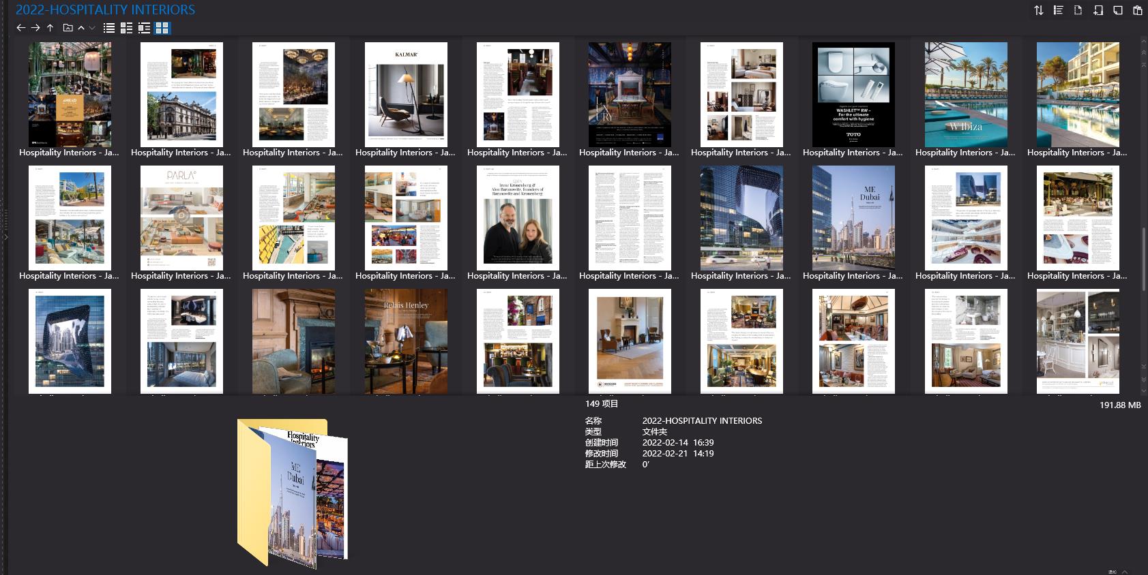Click the list layout options icon at top right
Viewport: 1148px width, 575px height.
pos(1058,10)
